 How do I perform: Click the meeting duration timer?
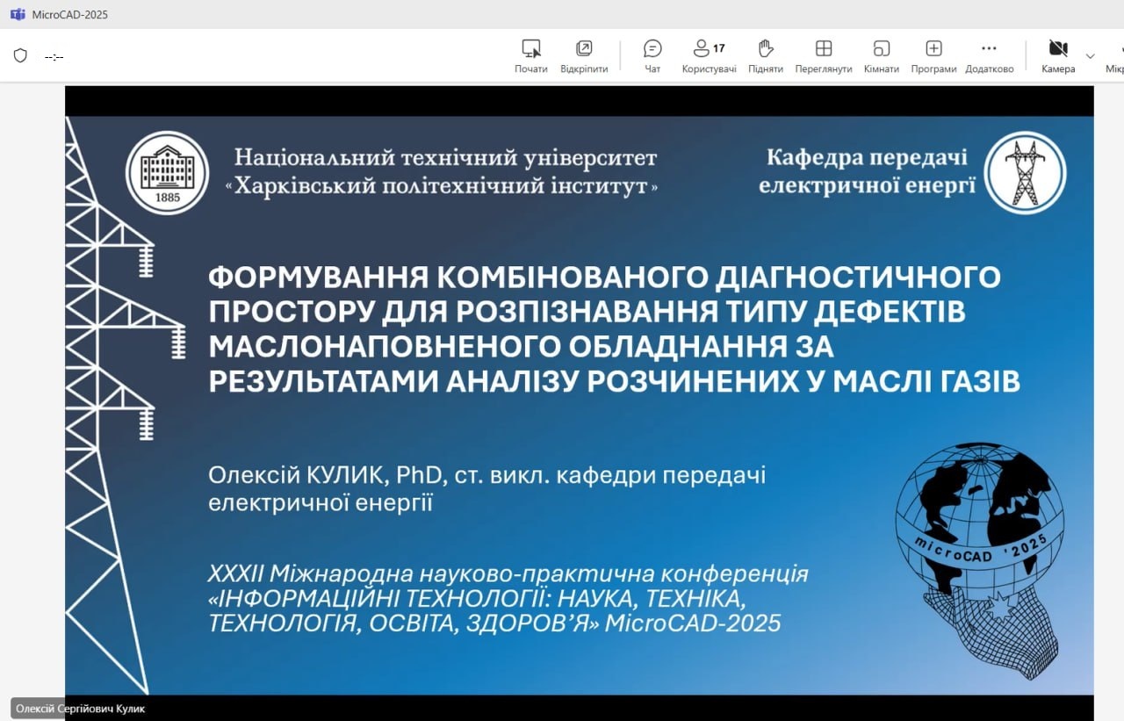(x=54, y=56)
